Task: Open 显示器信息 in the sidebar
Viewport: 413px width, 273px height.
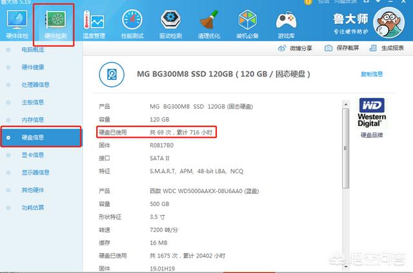Action: pos(35,173)
